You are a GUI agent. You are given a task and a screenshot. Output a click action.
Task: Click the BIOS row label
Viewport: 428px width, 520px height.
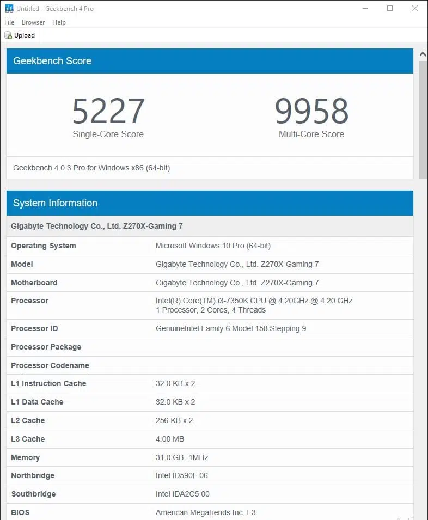pyautogui.click(x=20, y=513)
